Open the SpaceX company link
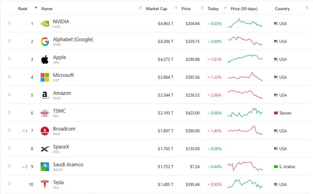This screenshot has width=313, height=194. (x=61, y=147)
